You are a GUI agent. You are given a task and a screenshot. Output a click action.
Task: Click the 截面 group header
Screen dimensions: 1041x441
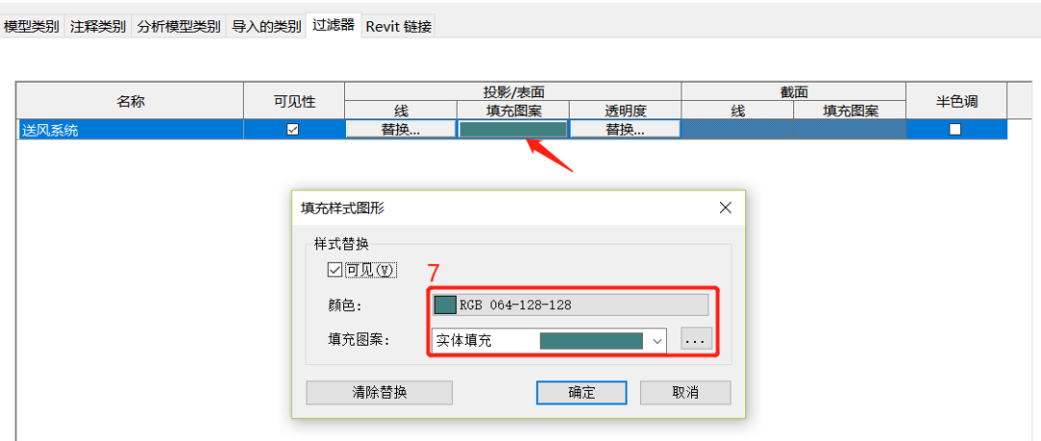coord(794,92)
